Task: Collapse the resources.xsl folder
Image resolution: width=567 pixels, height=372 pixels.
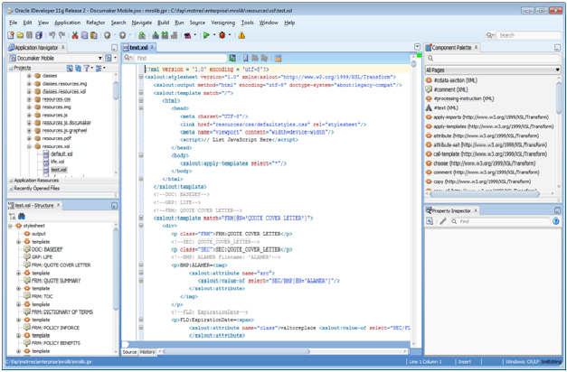Action: [29, 145]
